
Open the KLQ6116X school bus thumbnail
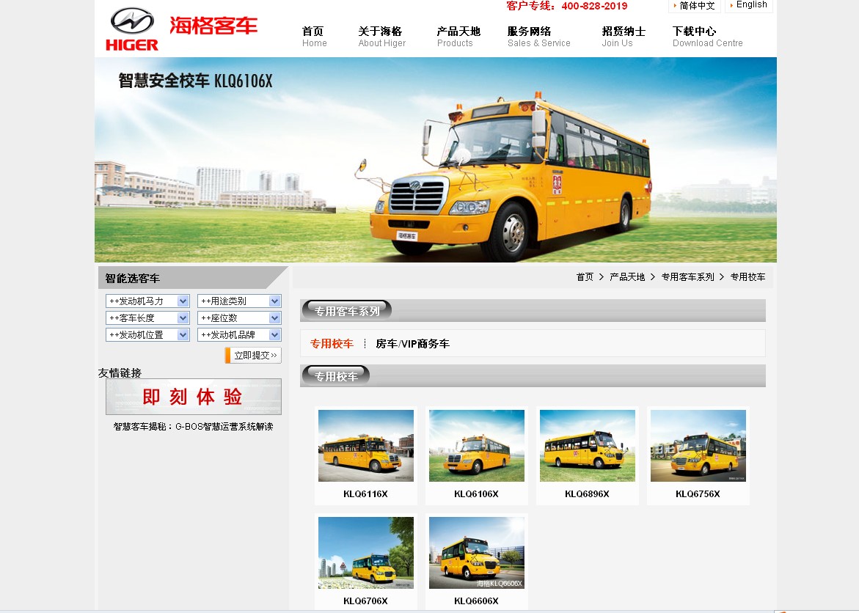tap(365, 446)
